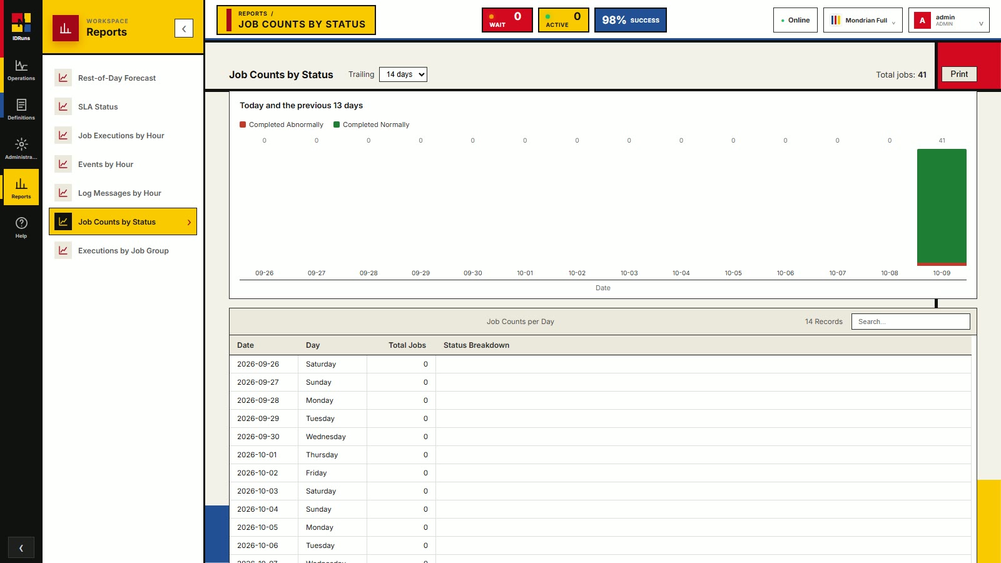Screen dimensions: 1001x563
Task: Toggle Completed Normally legend item
Action: click(372, 124)
